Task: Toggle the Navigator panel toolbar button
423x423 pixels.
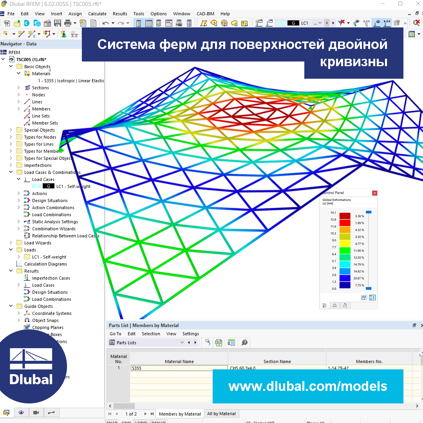Action: 138,23
